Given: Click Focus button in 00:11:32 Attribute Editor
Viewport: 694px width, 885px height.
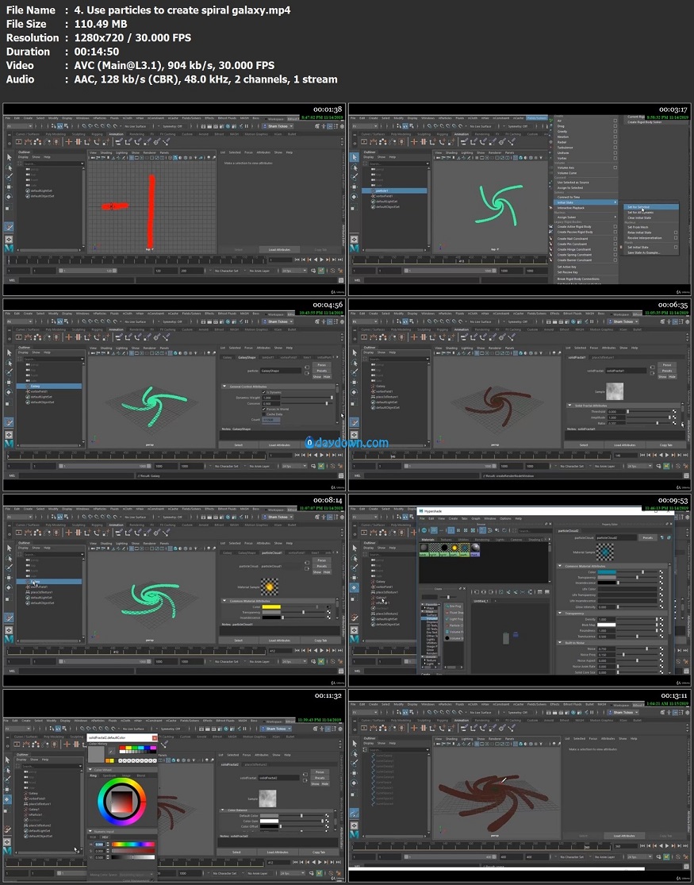Looking at the screenshot, I should point(320,772).
